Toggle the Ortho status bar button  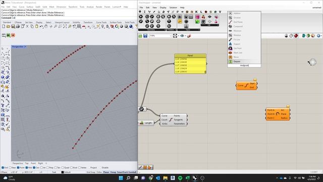99,172
